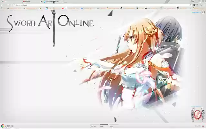206x129 pixels.
Task: Go to the previous apps page arrow
Action: coord(8,67)
